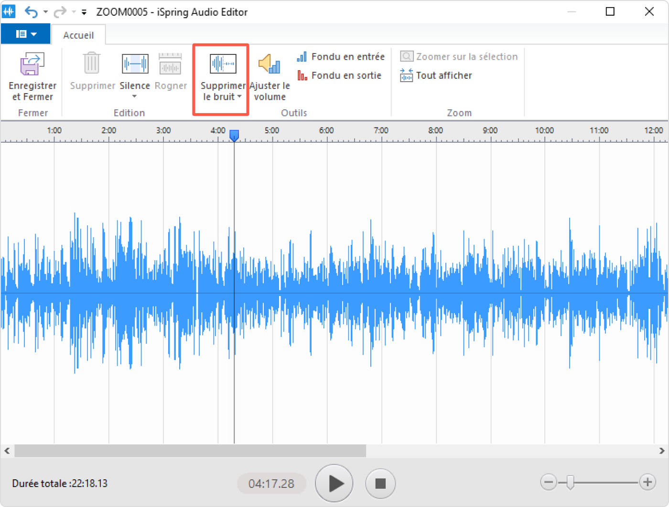The height and width of the screenshot is (507, 669).
Task: Click the horizontal waveform scrollbar
Action: click(x=189, y=450)
